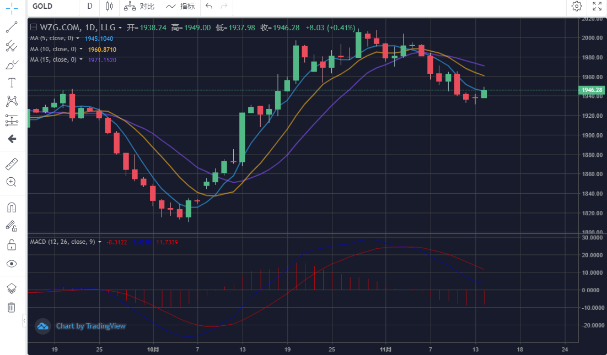
Task: Activate the ruler measure tool
Action: [x=12, y=163]
